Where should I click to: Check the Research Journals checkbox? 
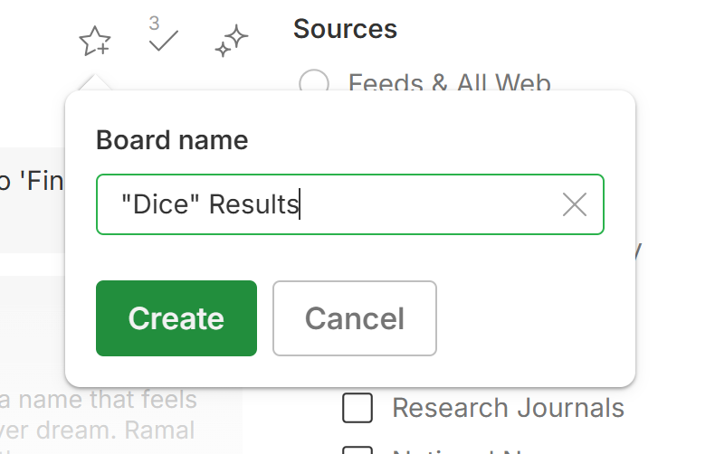click(x=357, y=408)
